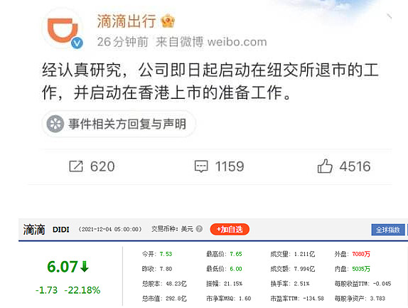Click the 620 repost count
This screenshot has height=308, width=408.
(x=102, y=166)
